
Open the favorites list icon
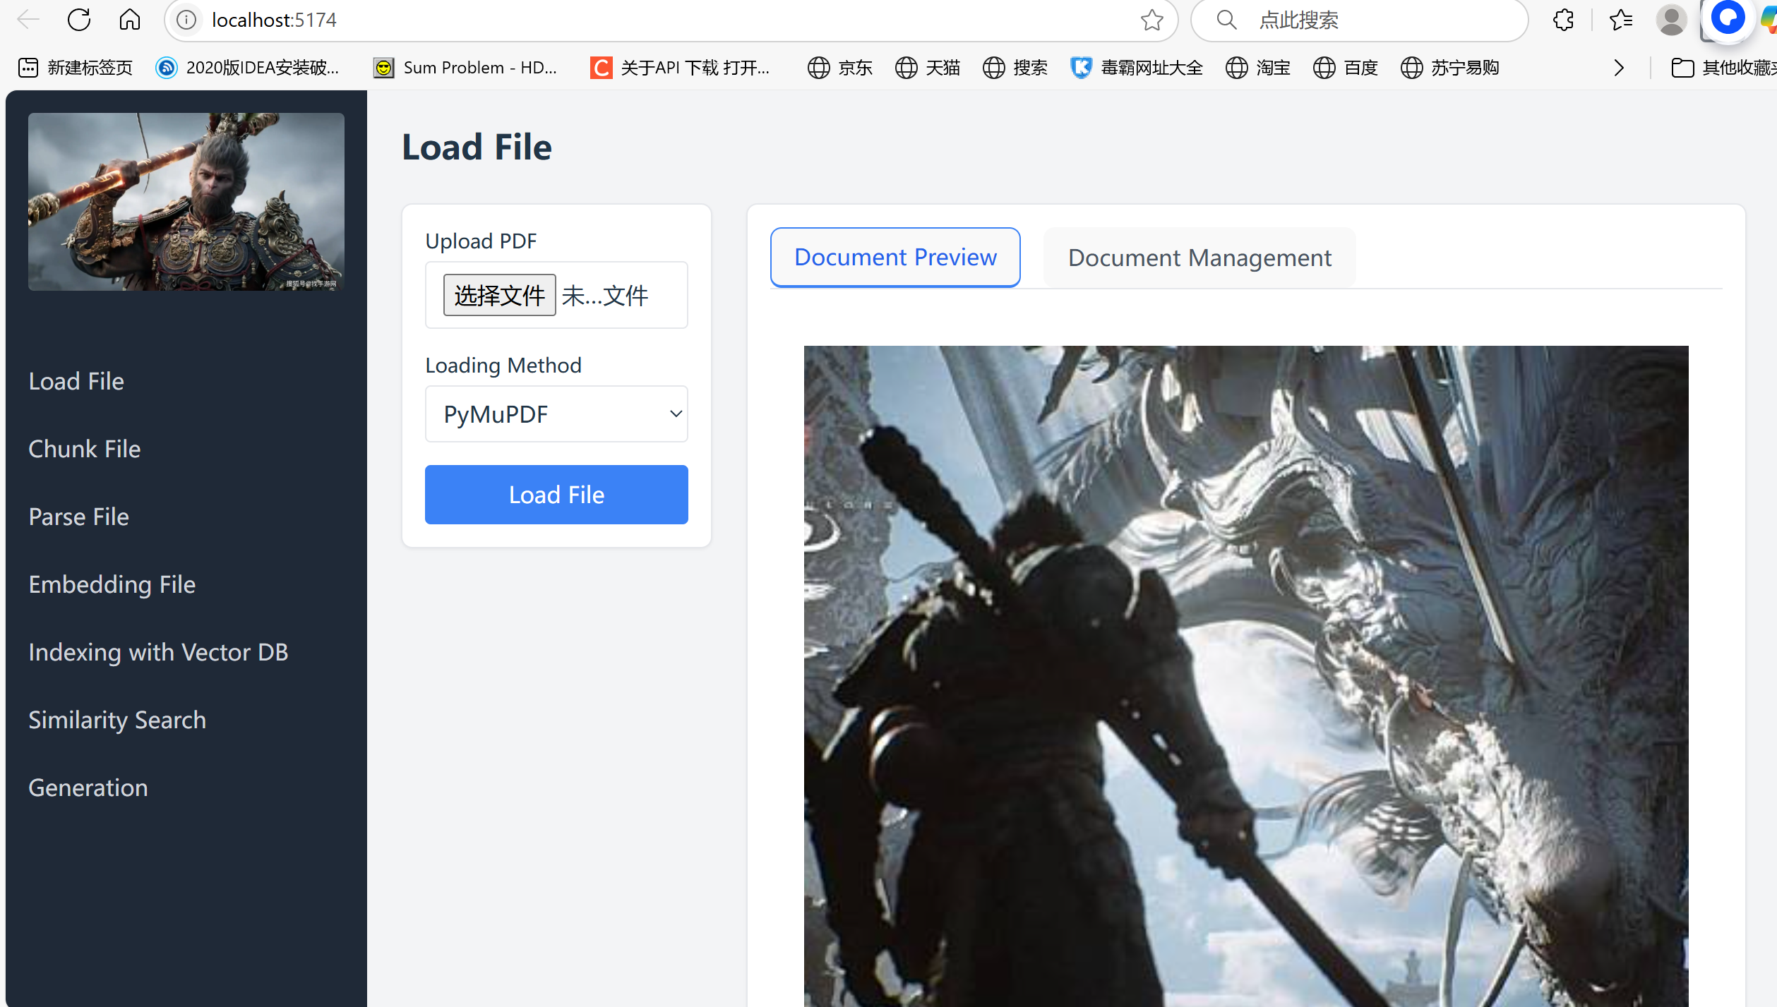[x=1621, y=20]
